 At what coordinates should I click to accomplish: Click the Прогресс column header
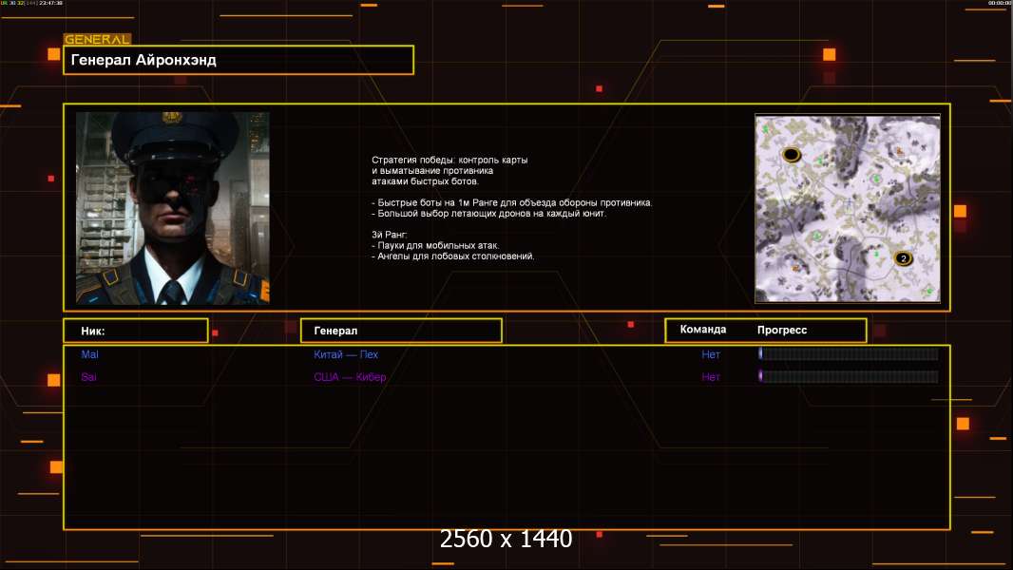click(x=782, y=330)
